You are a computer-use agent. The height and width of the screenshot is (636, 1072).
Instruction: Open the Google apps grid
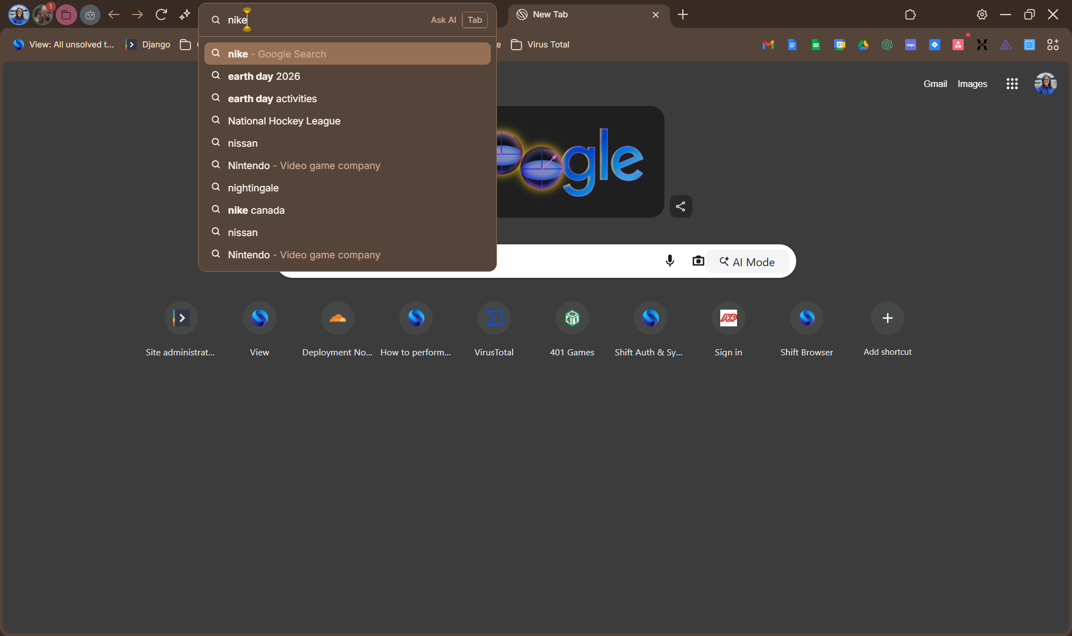point(1012,84)
